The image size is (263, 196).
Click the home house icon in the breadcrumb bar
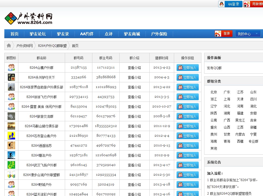[x=9, y=45]
